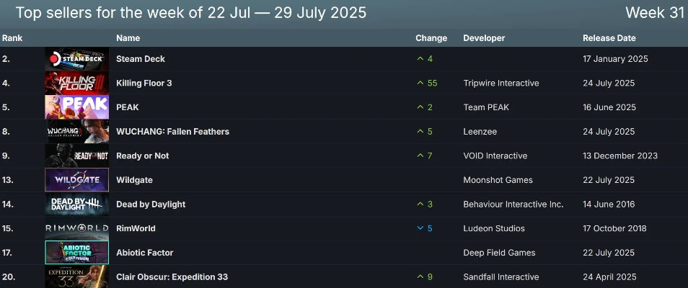Image resolution: width=688 pixels, height=288 pixels.
Task: Click the Abiotic Factor capsule image
Action: (76, 253)
